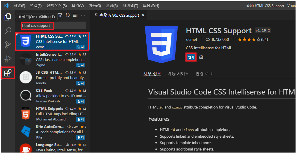The width and height of the screenshot is (297, 154).
Task: Click the extensions search input field
Action: point(54,26)
